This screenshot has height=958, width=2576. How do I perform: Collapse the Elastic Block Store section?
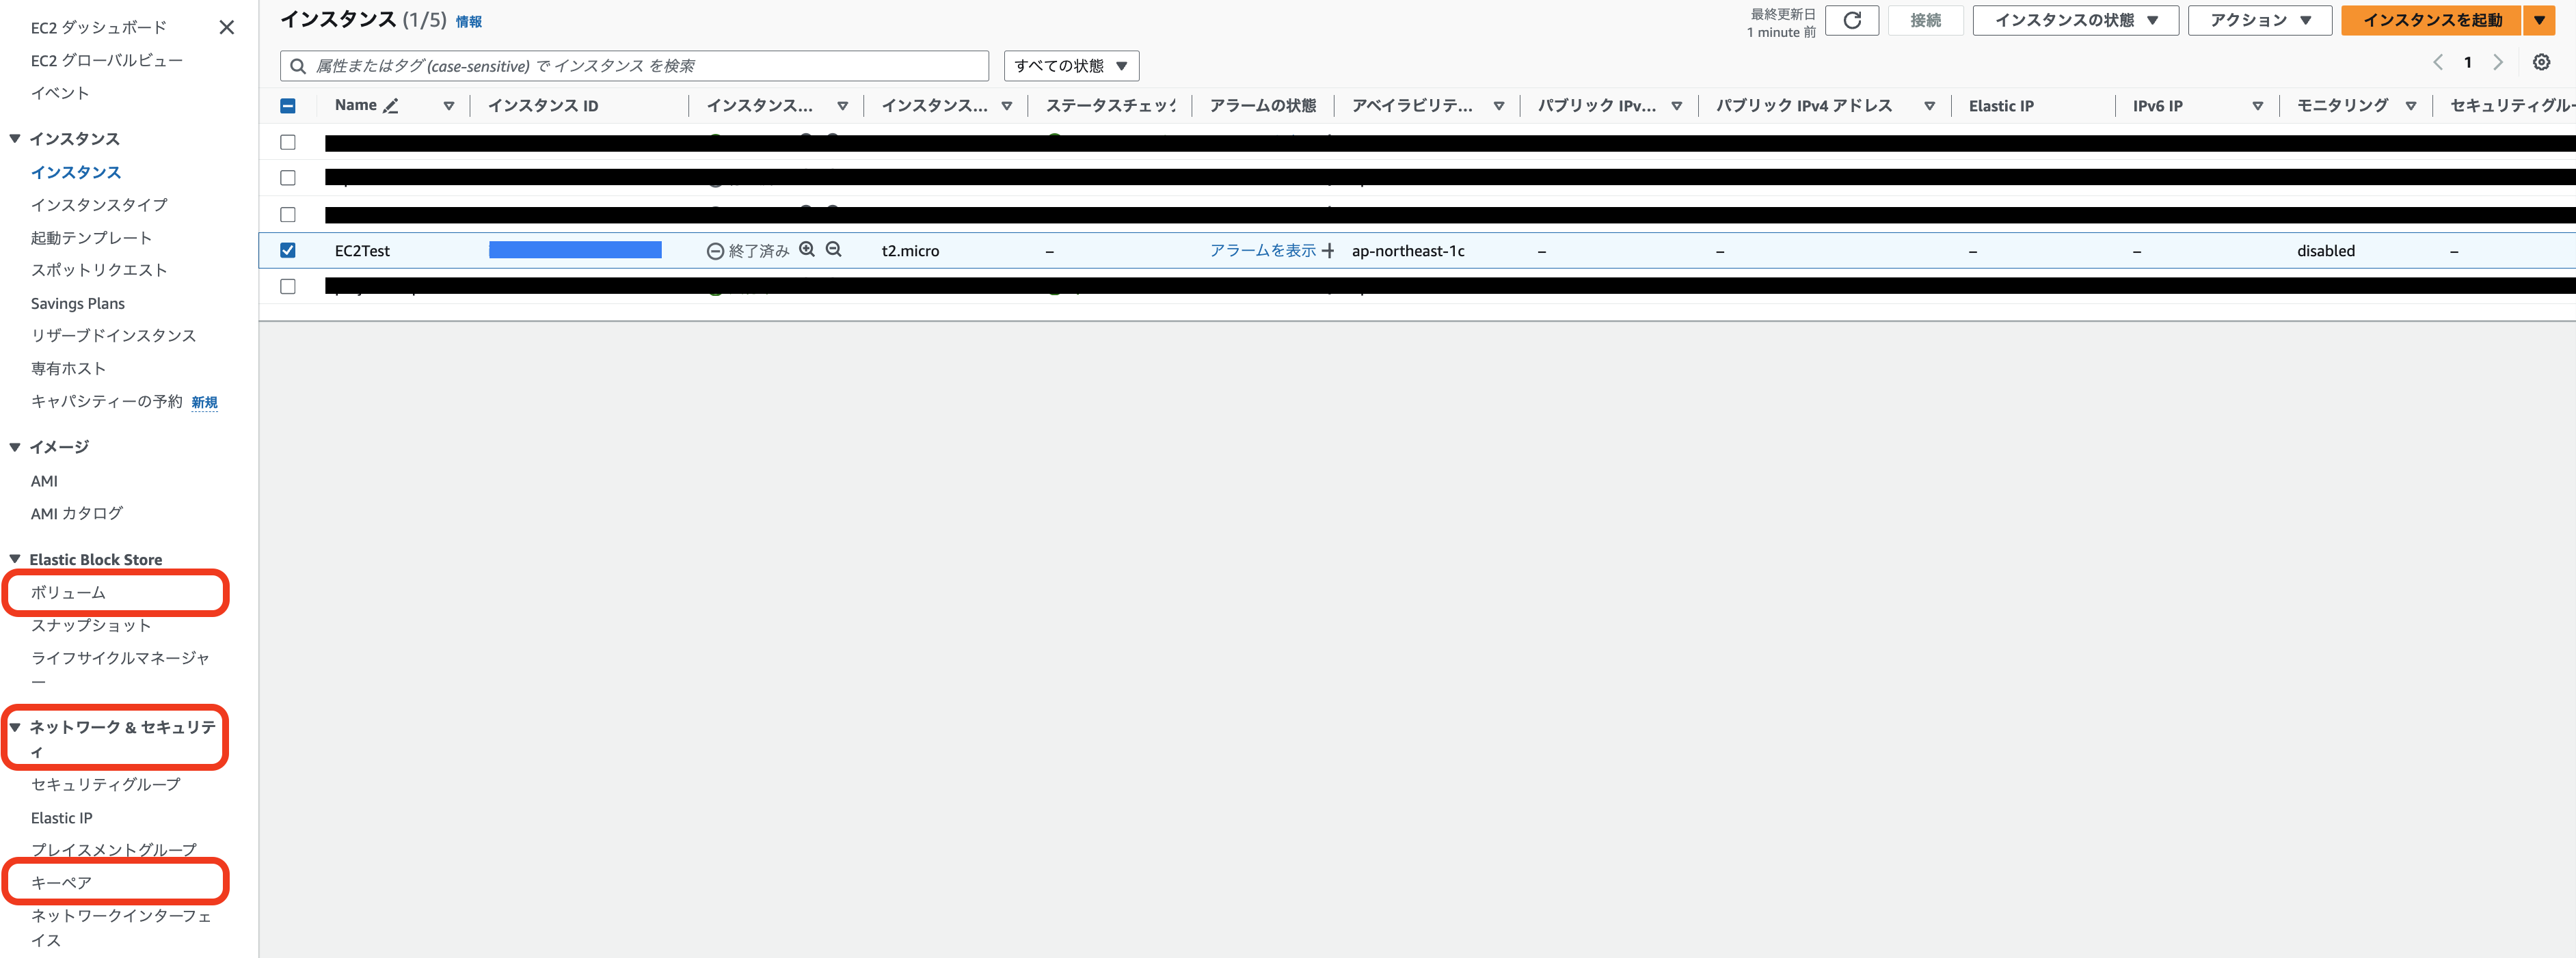tap(14, 559)
